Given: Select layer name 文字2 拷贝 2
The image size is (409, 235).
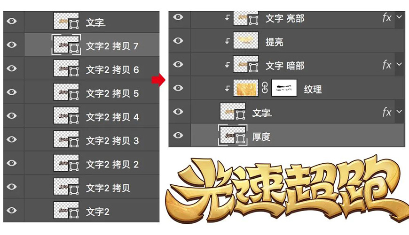Looking at the screenshot, I should (x=112, y=165).
